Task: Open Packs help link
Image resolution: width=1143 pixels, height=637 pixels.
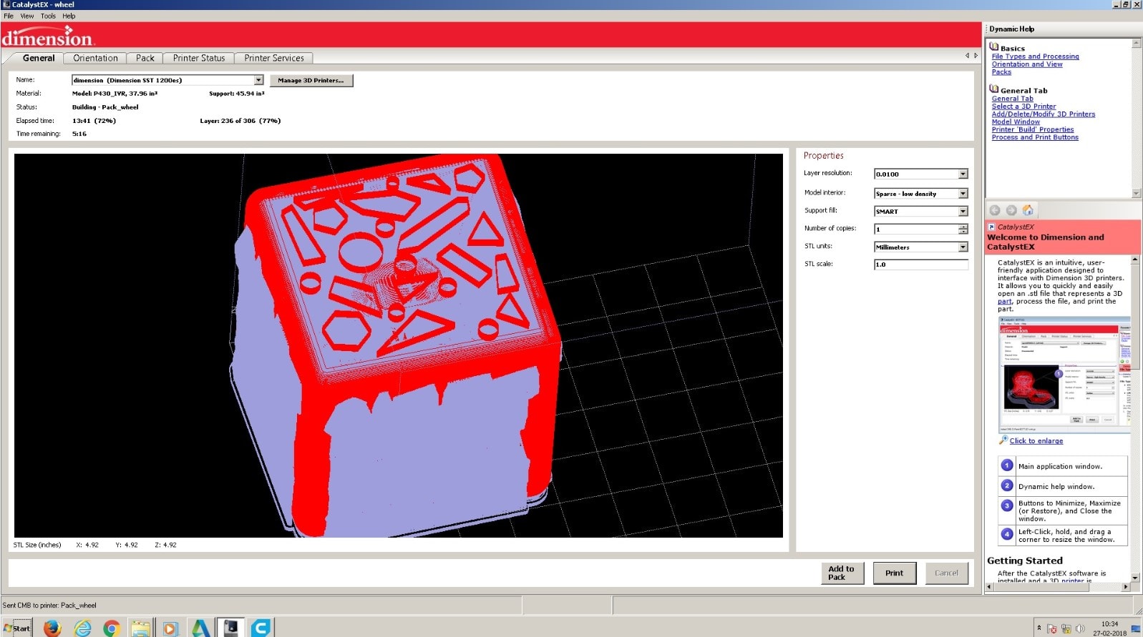Action: (1001, 72)
